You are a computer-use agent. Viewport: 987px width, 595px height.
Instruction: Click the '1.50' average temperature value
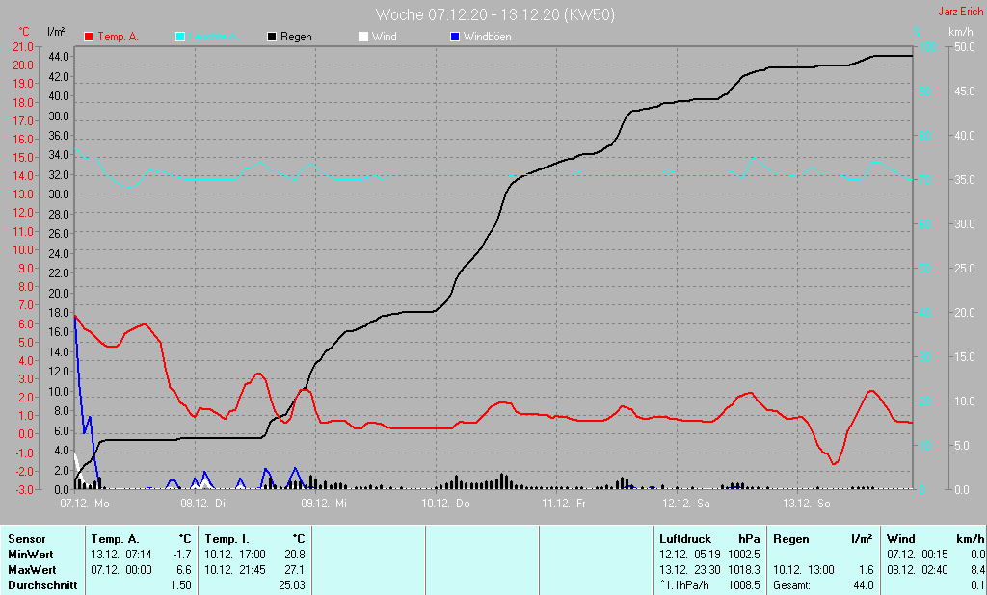[x=181, y=585]
